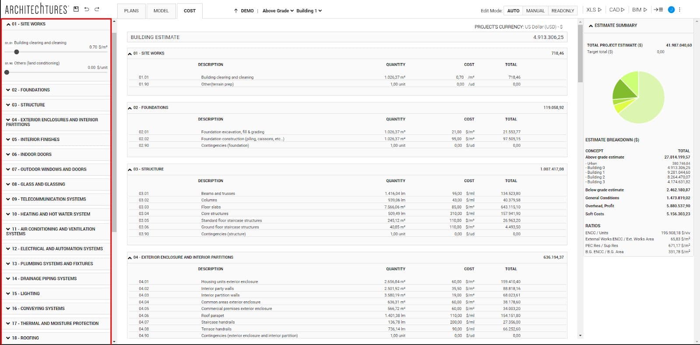Image resolution: width=700 pixels, height=345 pixels.
Task: Expand 08 - Glass and Glassing section
Action: [x=56, y=184]
